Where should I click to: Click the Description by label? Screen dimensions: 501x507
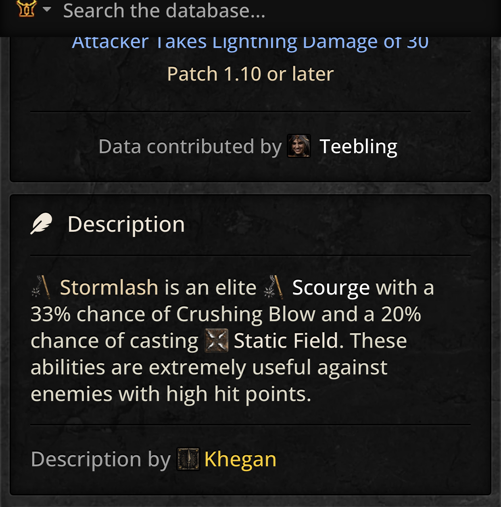(x=100, y=459)
